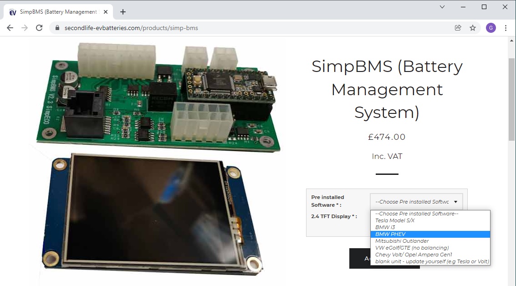Click the product title heading
This screenshot has width=516, height=286.
click(x=387, y=89)
